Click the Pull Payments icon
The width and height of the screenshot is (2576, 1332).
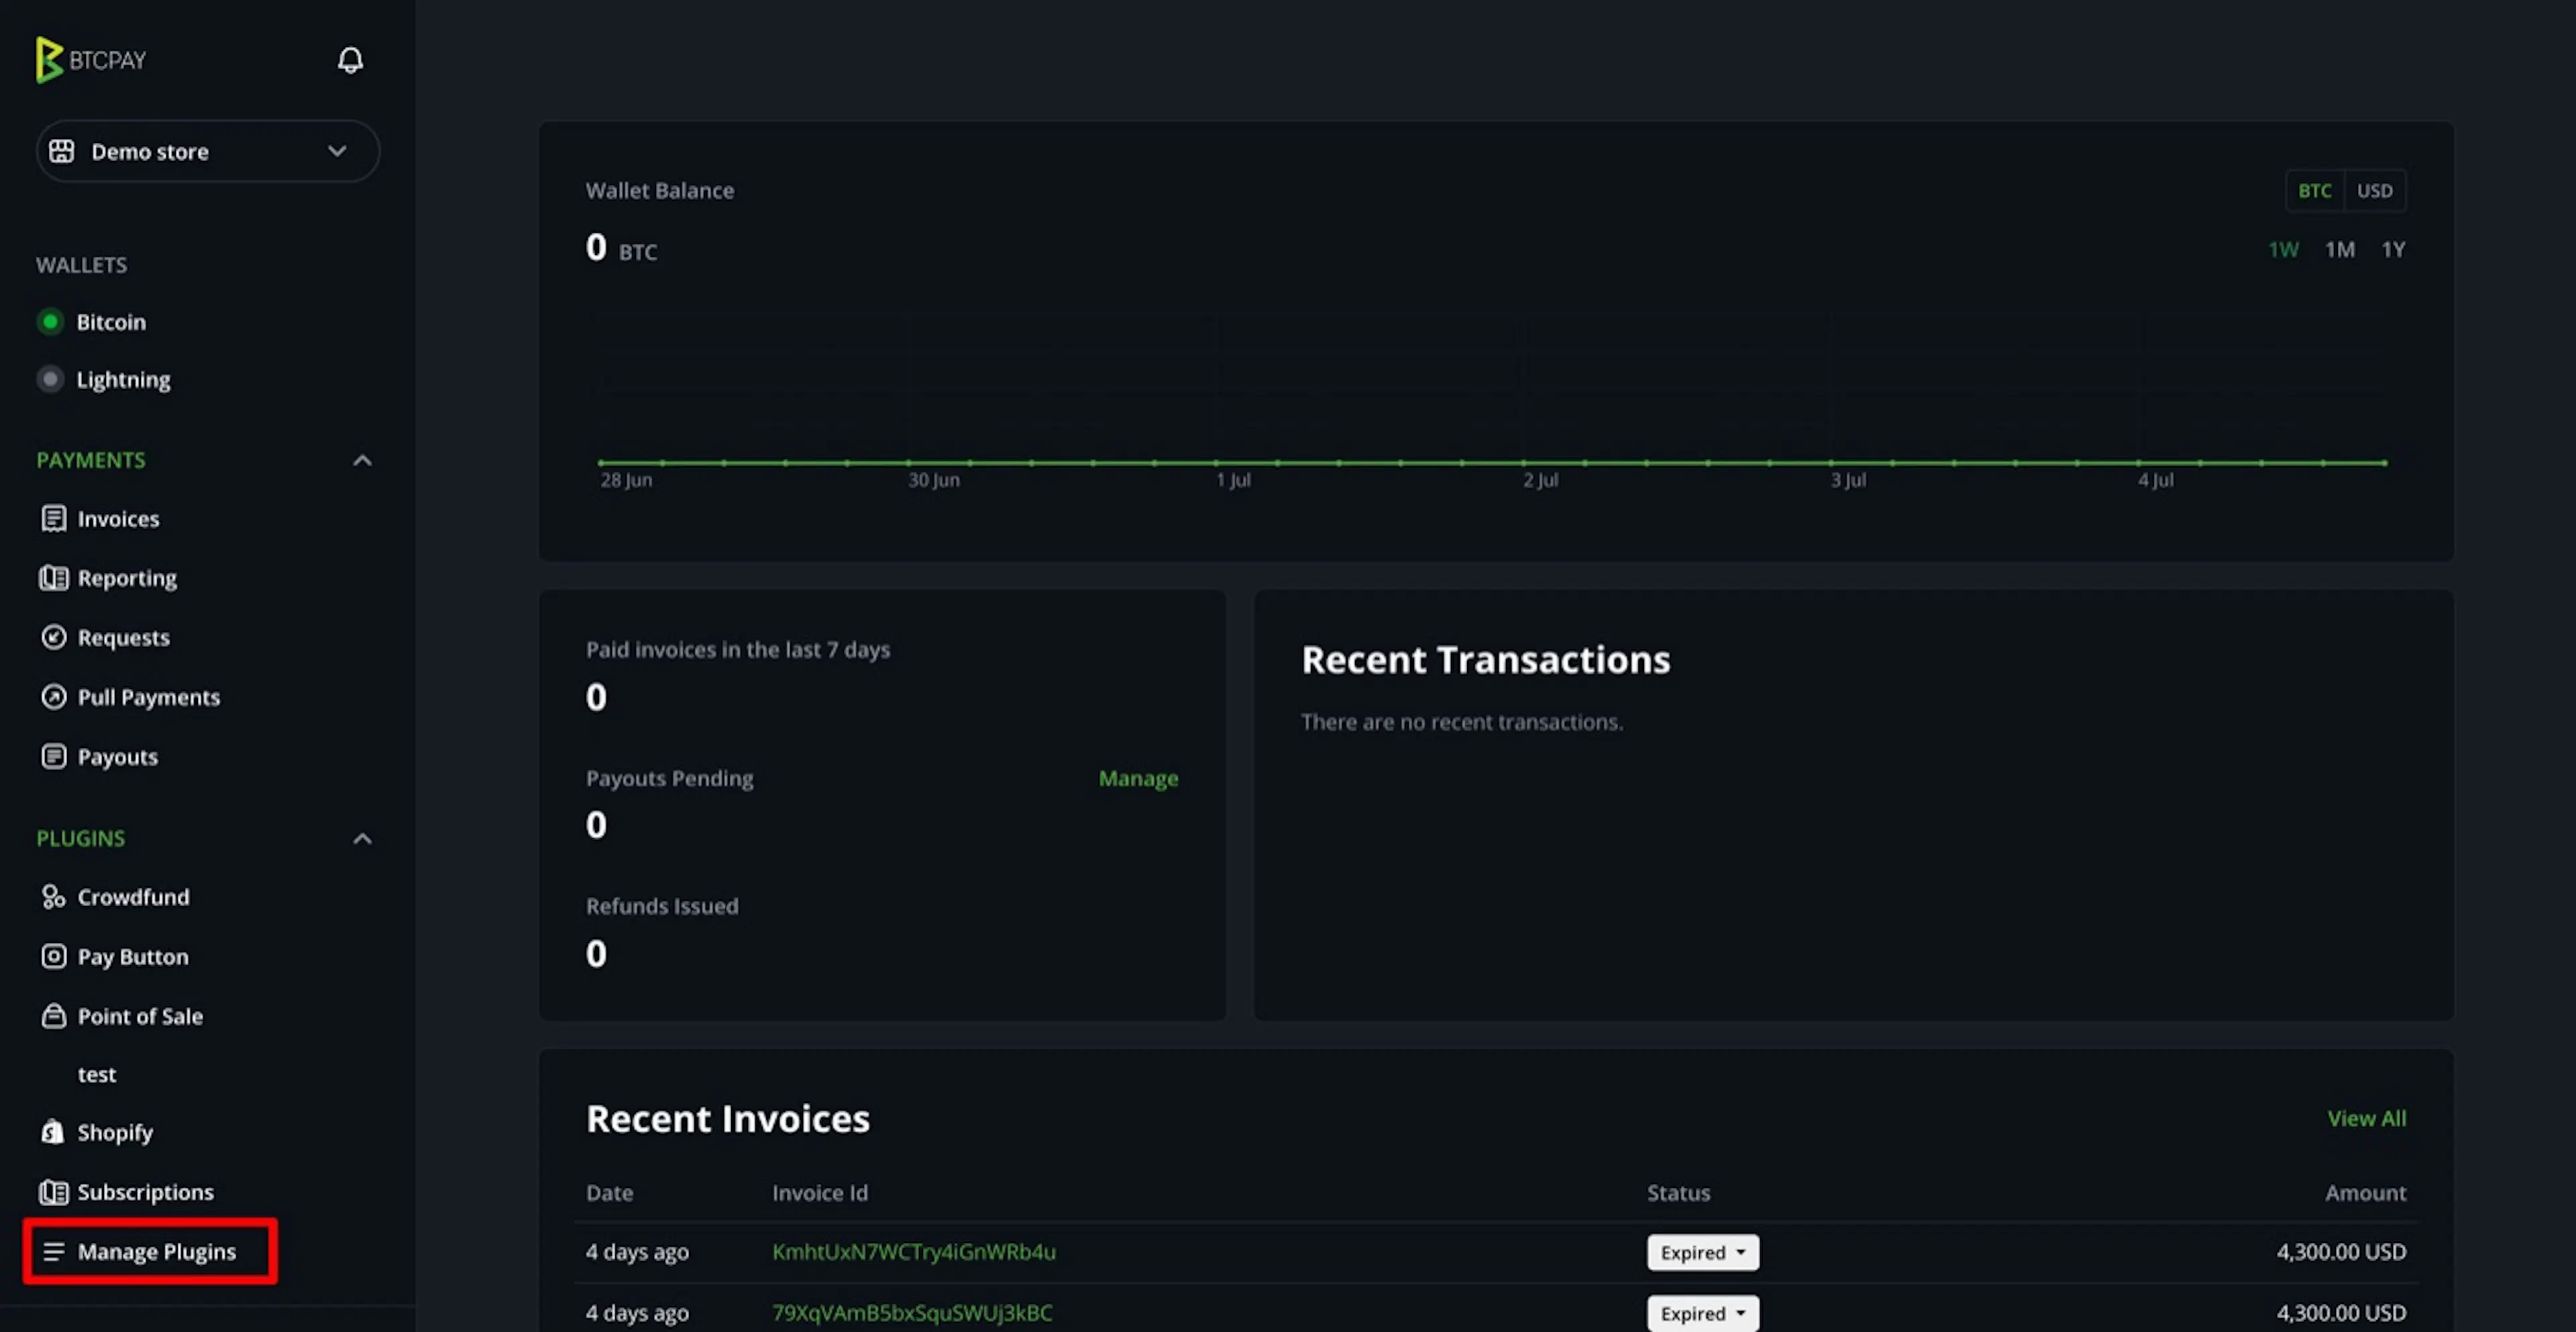54,697
